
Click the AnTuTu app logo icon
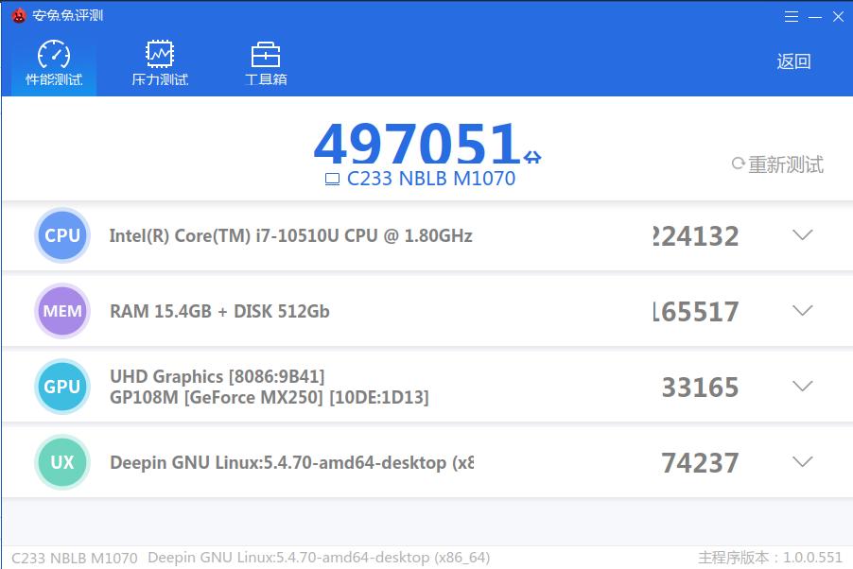(19, 16)
